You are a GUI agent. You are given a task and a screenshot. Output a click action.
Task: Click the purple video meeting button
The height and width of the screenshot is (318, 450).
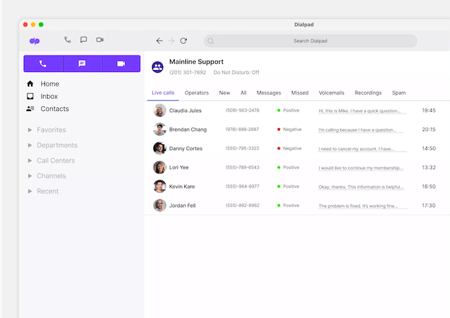click(x=121, y=63)
